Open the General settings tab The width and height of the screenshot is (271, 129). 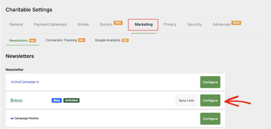[x=16, y=24]
